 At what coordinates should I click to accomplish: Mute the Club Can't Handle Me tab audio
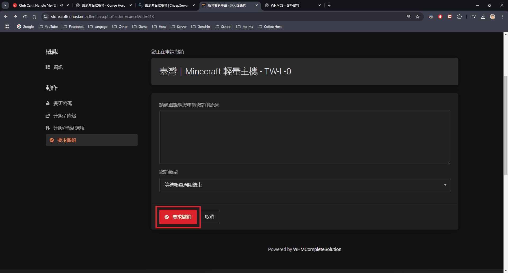click(x=61, y=5)
